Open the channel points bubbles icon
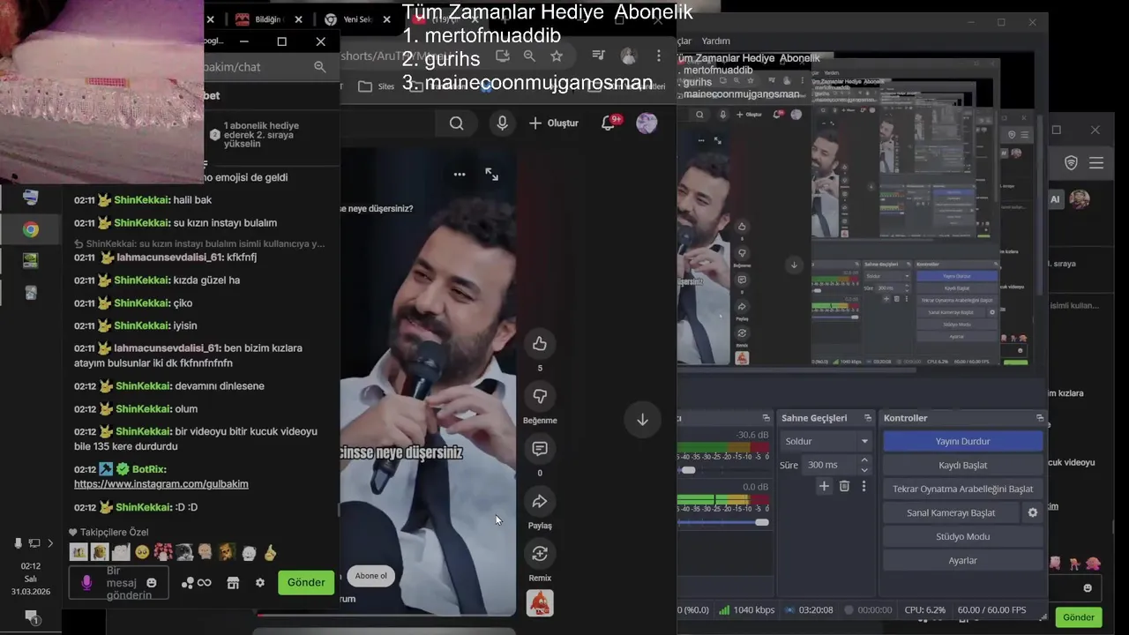 click(187, 583)
